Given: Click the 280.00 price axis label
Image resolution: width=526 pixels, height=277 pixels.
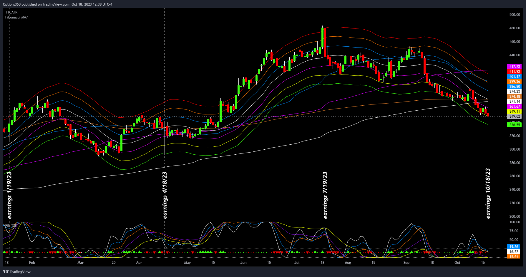Looking at the screenshot, I should pyautogui.click(x=515, y=163).
